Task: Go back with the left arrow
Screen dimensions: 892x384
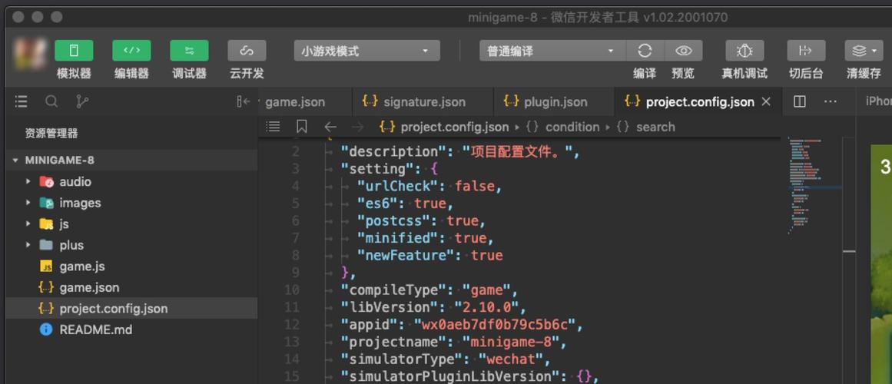Action: 330,127
